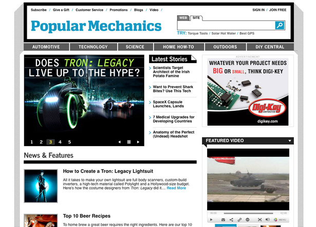Open How to Create a Tron Lightsuit headline
Screen dimensions: 316x227
coord(108,171)
